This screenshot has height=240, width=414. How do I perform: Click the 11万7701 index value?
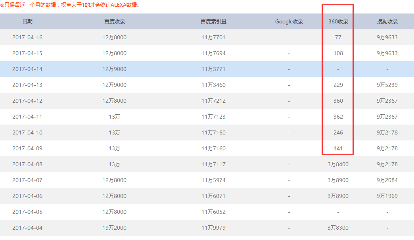(213, 37)
